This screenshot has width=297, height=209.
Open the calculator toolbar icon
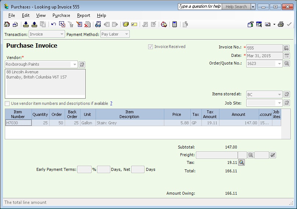coord(175,24)
